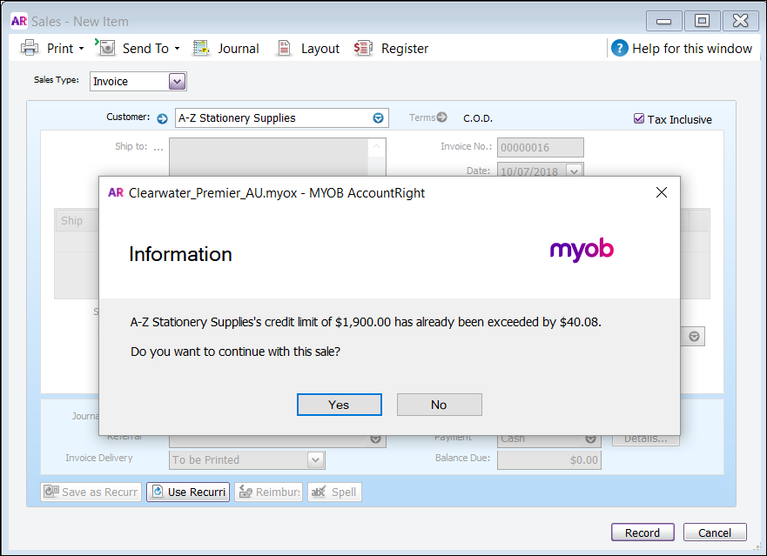
Task: Toggle the Tax Inclusive checkbox
Action: 639,119
